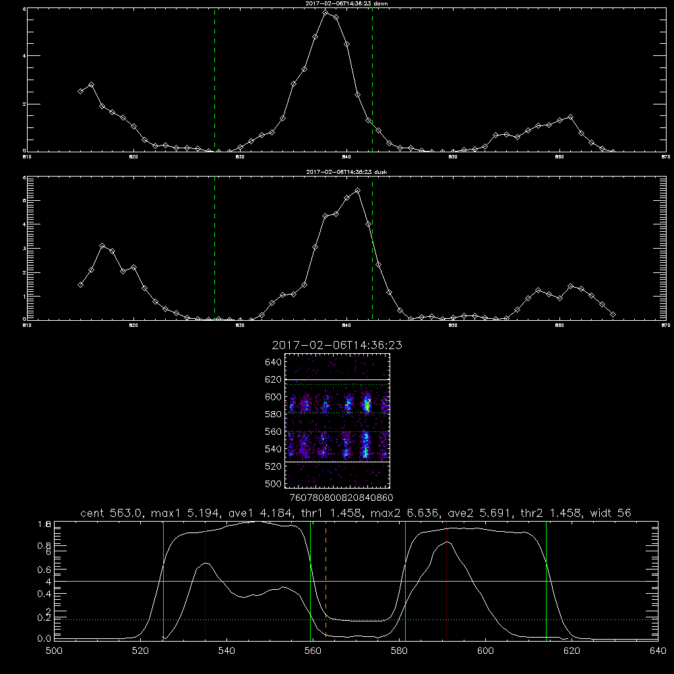Image resolution: width=674 pixels, height=674 pixels.
Task: Click the 'thr2 1.458' value in the stats line
Action: 551,513
